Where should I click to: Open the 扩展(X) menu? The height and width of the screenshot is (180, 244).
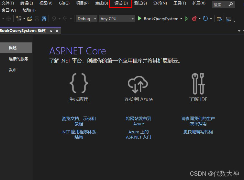click(x=199, y=3)
